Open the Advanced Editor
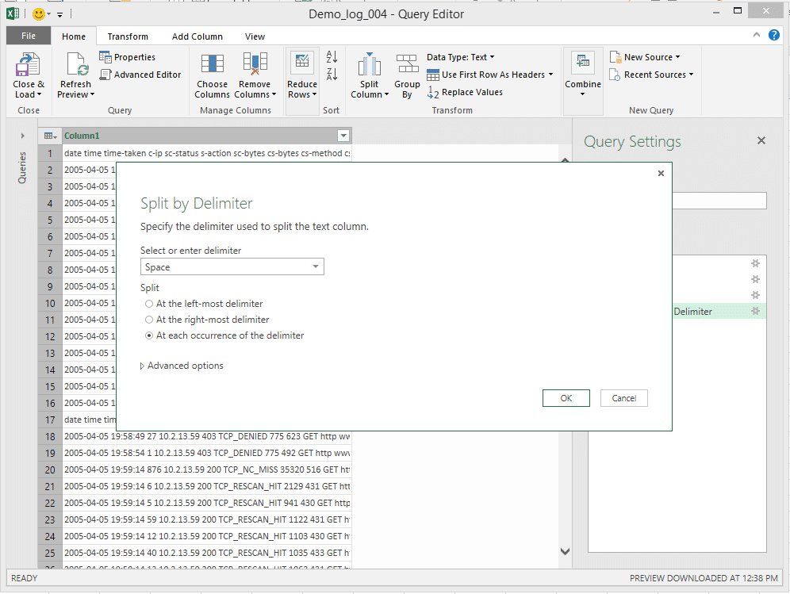The image size is (790, 594). point(140,75)
